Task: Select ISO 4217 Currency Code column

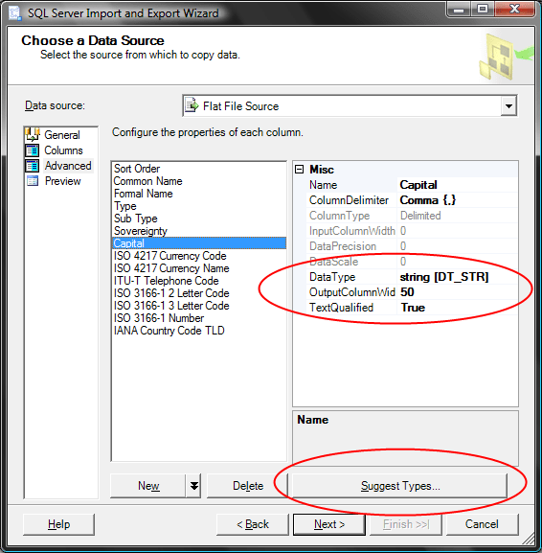Action: [199, 256]
